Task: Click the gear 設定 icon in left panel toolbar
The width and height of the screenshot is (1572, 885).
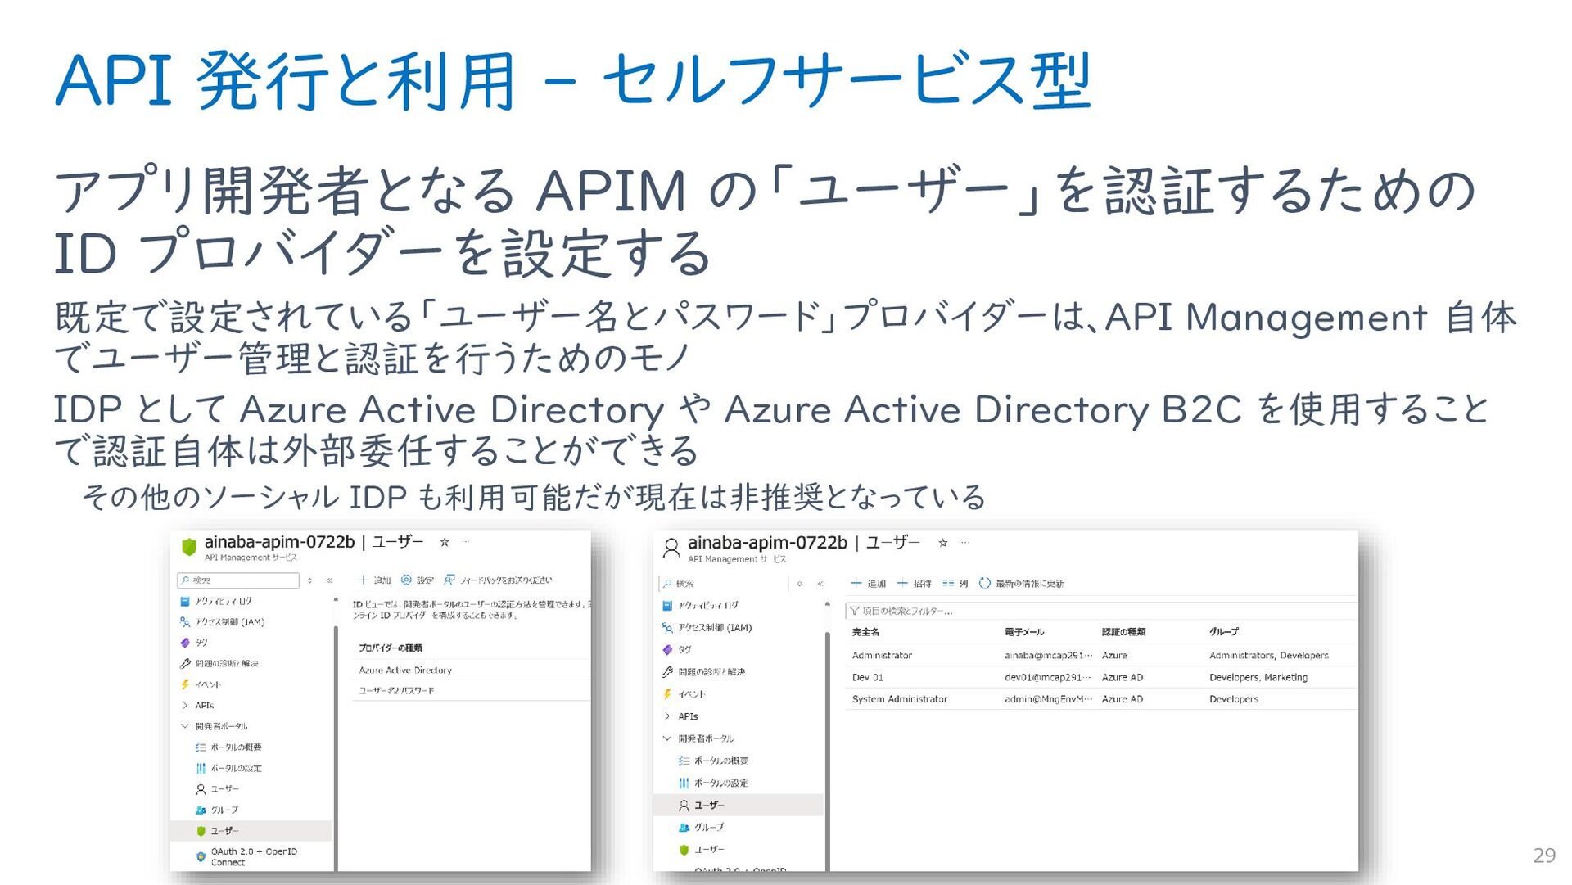Action: tap(406, 580)
